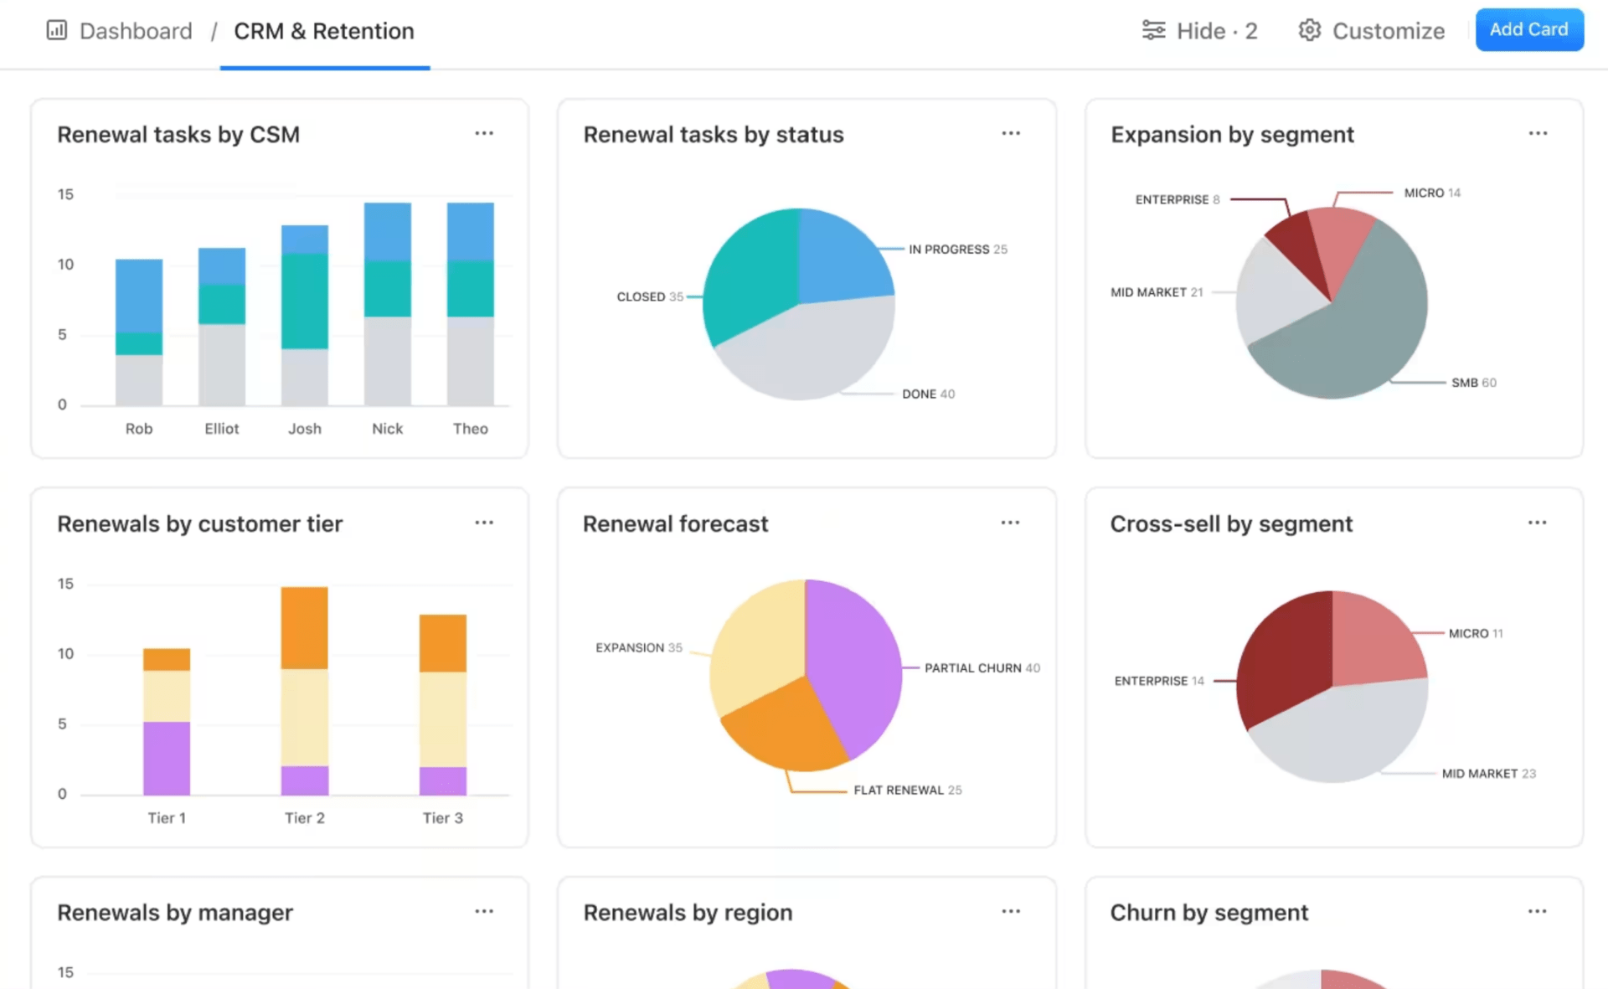Open options on Renewal forecast card
The height and width of the screenshot is (989, 1608).
pyautogui.click(x=1011, y=522)
